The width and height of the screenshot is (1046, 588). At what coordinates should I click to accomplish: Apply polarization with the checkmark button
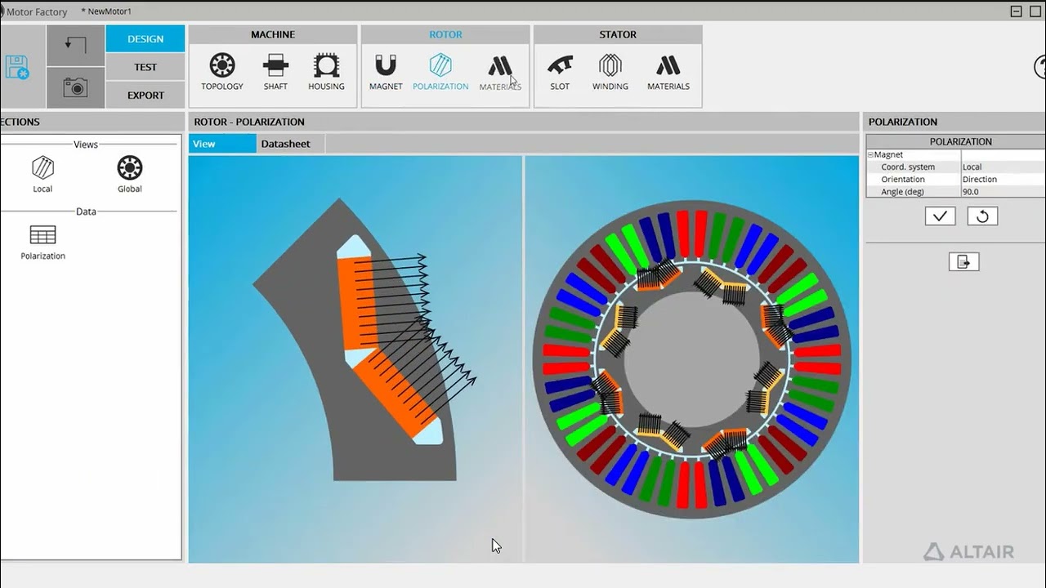(x=940, y=216)
